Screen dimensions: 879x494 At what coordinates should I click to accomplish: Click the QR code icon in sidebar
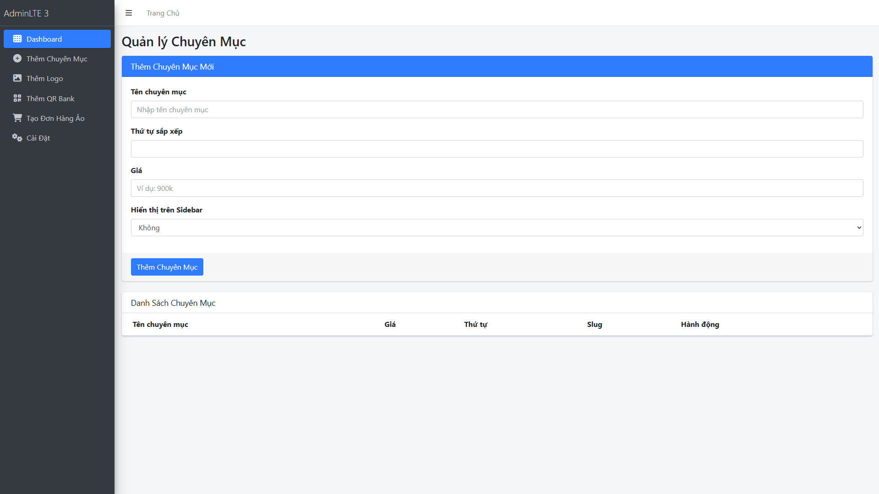pyautogui.click(x=17, y=98)
